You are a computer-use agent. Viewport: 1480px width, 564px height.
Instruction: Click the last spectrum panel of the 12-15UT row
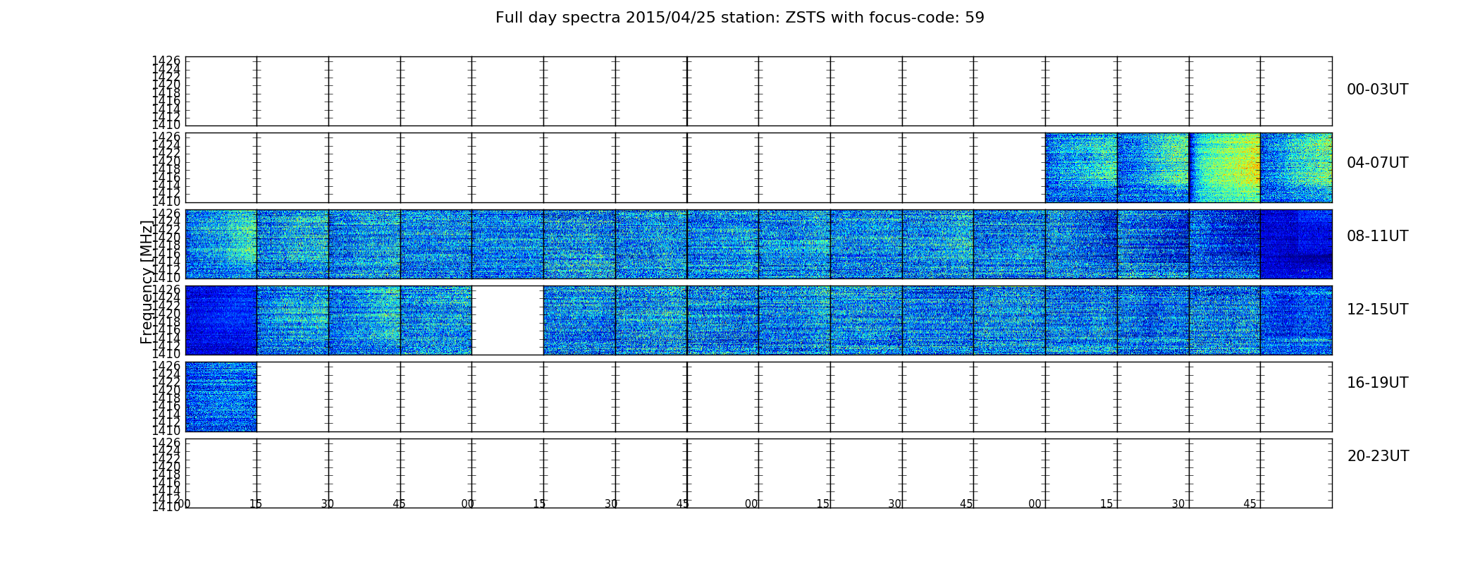pyautogui.click(x=1296, y=320)
